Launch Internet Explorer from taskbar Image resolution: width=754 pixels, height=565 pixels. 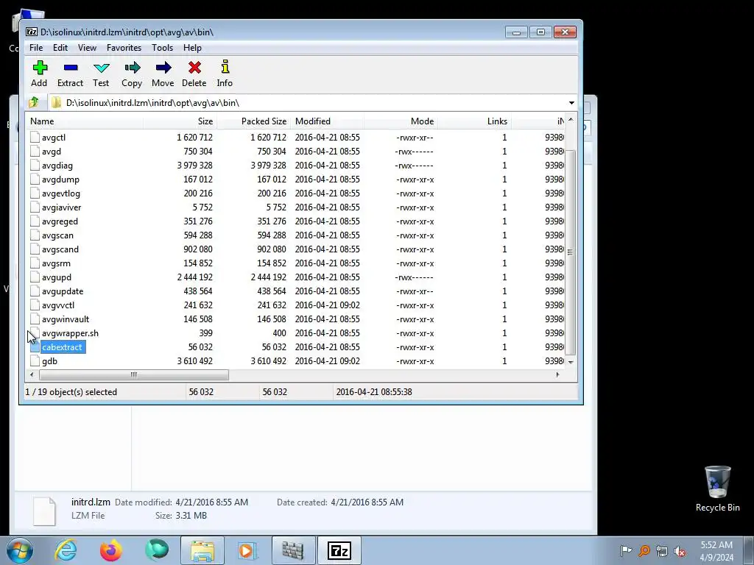coord(66,550)
